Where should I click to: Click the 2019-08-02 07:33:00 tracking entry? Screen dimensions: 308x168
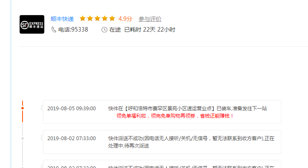[x=162, y=142]
